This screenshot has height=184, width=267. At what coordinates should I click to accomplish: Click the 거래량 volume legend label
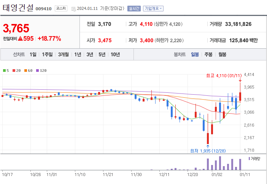pyautogui.click(x=254, y=159)
